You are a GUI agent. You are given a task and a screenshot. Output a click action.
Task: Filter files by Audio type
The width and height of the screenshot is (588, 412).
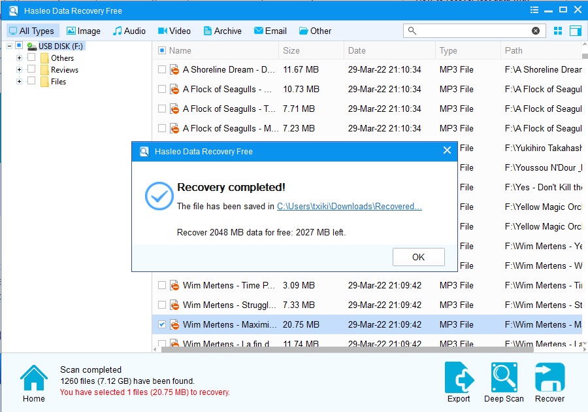[x=129, y=31]
